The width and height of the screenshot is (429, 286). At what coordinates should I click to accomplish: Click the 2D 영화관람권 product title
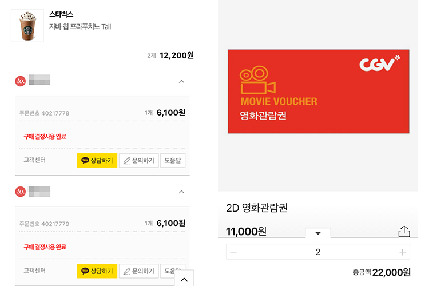pos(257,208)
